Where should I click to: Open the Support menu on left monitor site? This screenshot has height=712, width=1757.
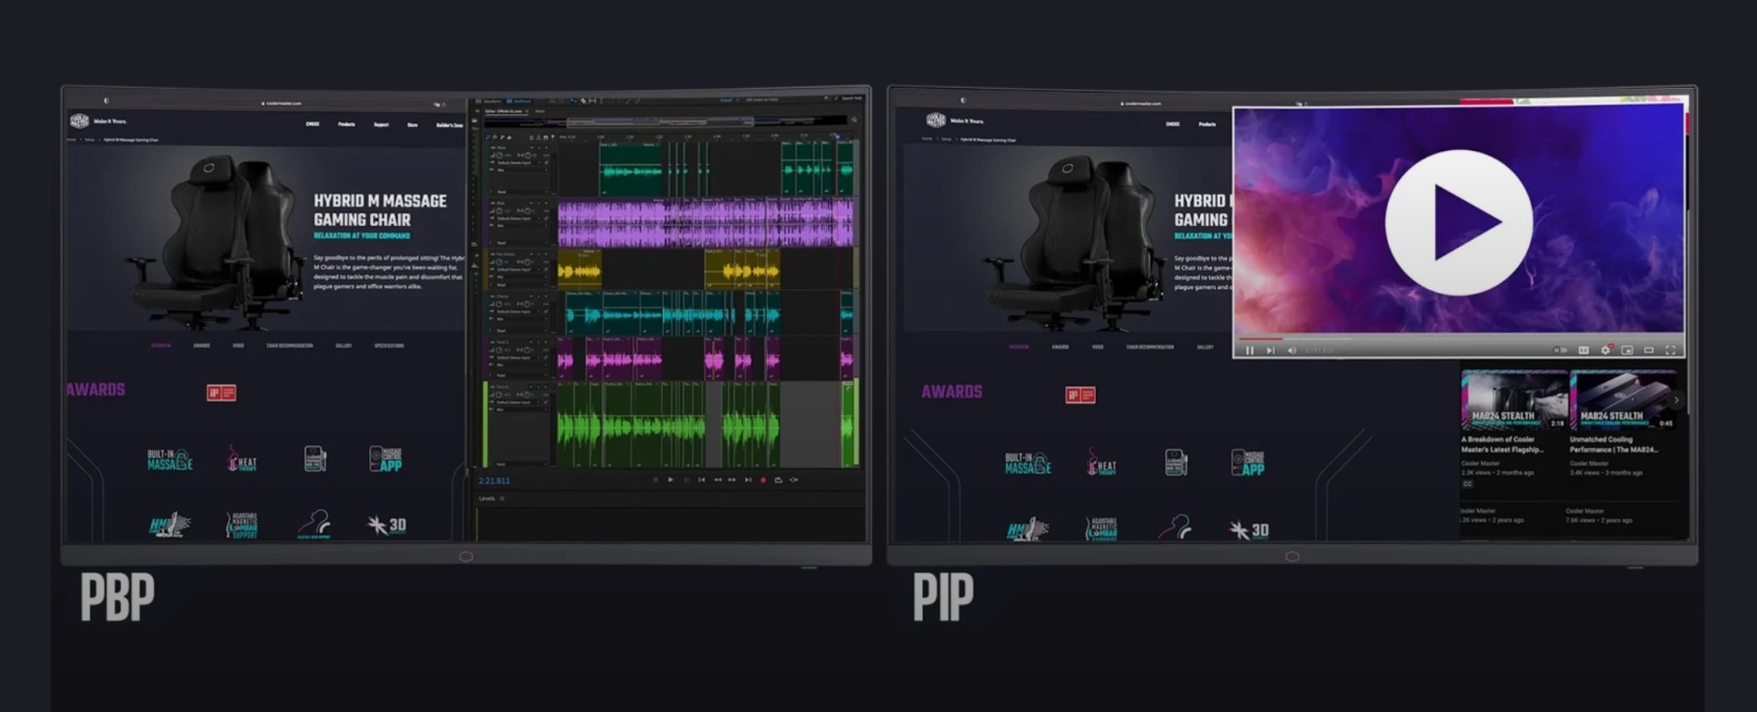[x=381, y=124]
